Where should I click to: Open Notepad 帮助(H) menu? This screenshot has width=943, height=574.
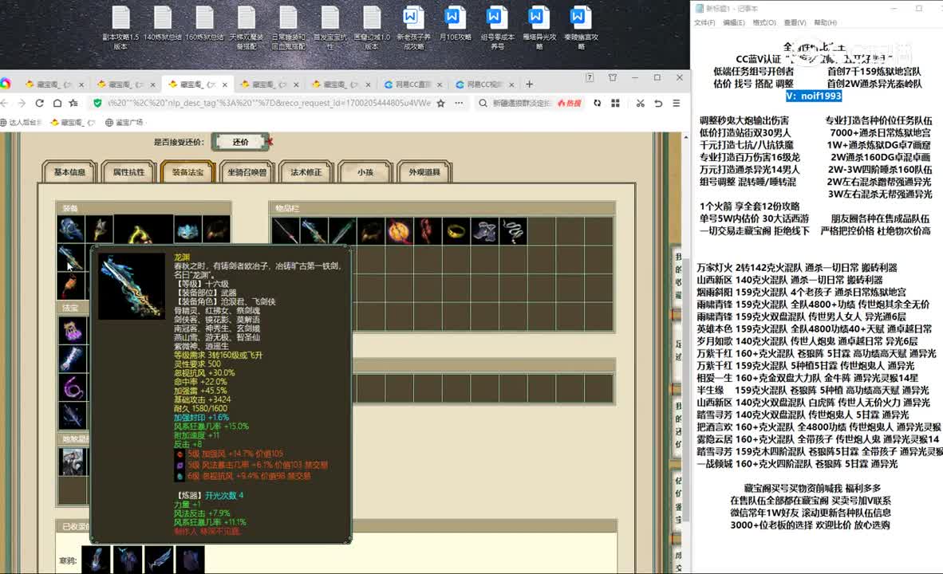click(825, 23)
